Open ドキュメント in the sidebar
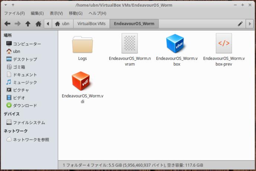256x171 pixels. click(x=22, y=75)
